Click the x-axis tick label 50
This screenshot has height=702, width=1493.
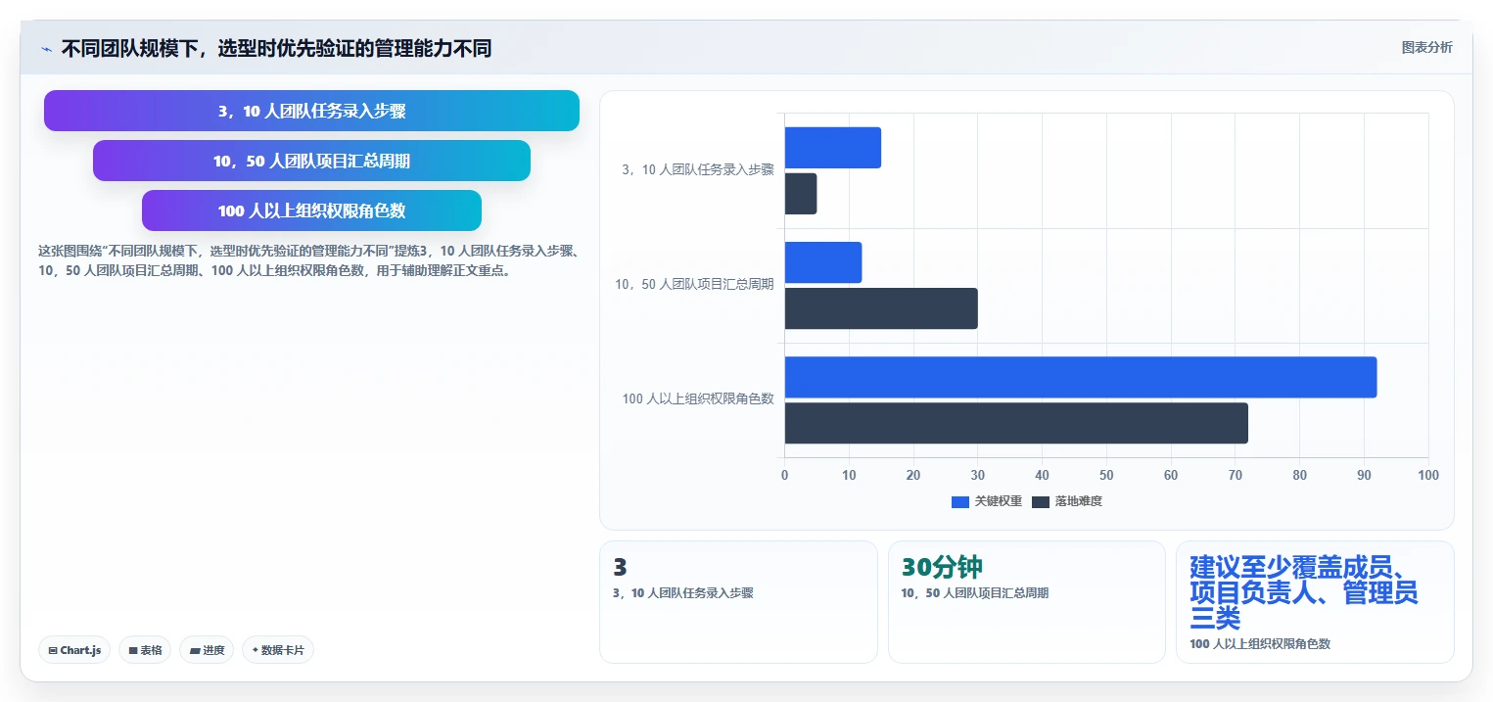point(1106,475)
